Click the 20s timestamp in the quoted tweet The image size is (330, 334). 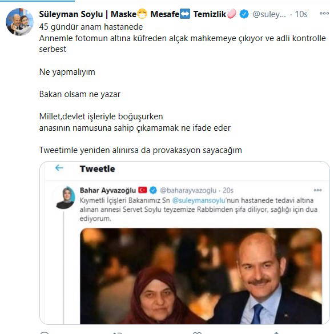tap(228, 190)
